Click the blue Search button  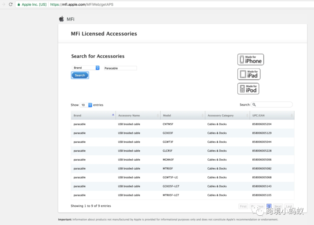80,75
